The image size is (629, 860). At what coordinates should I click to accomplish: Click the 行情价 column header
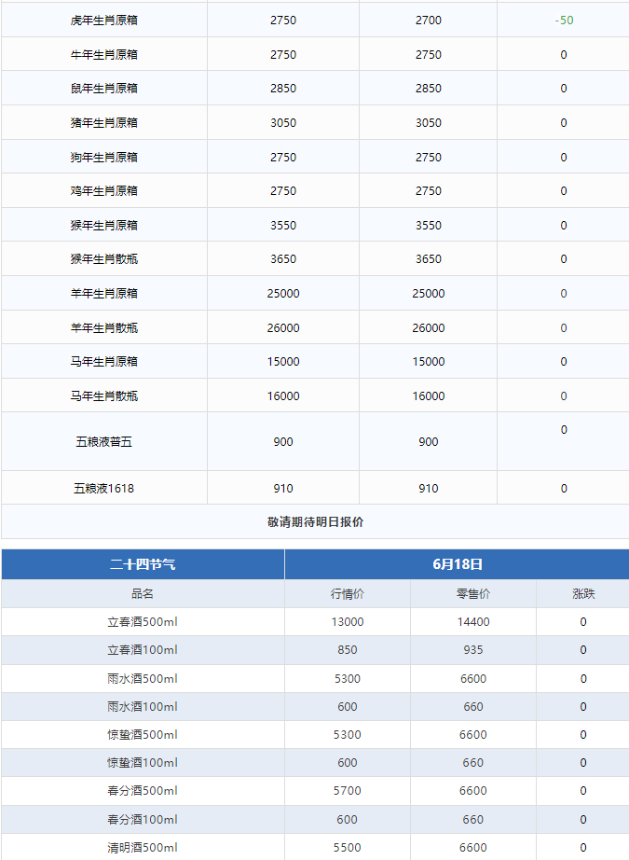[348, 594]
